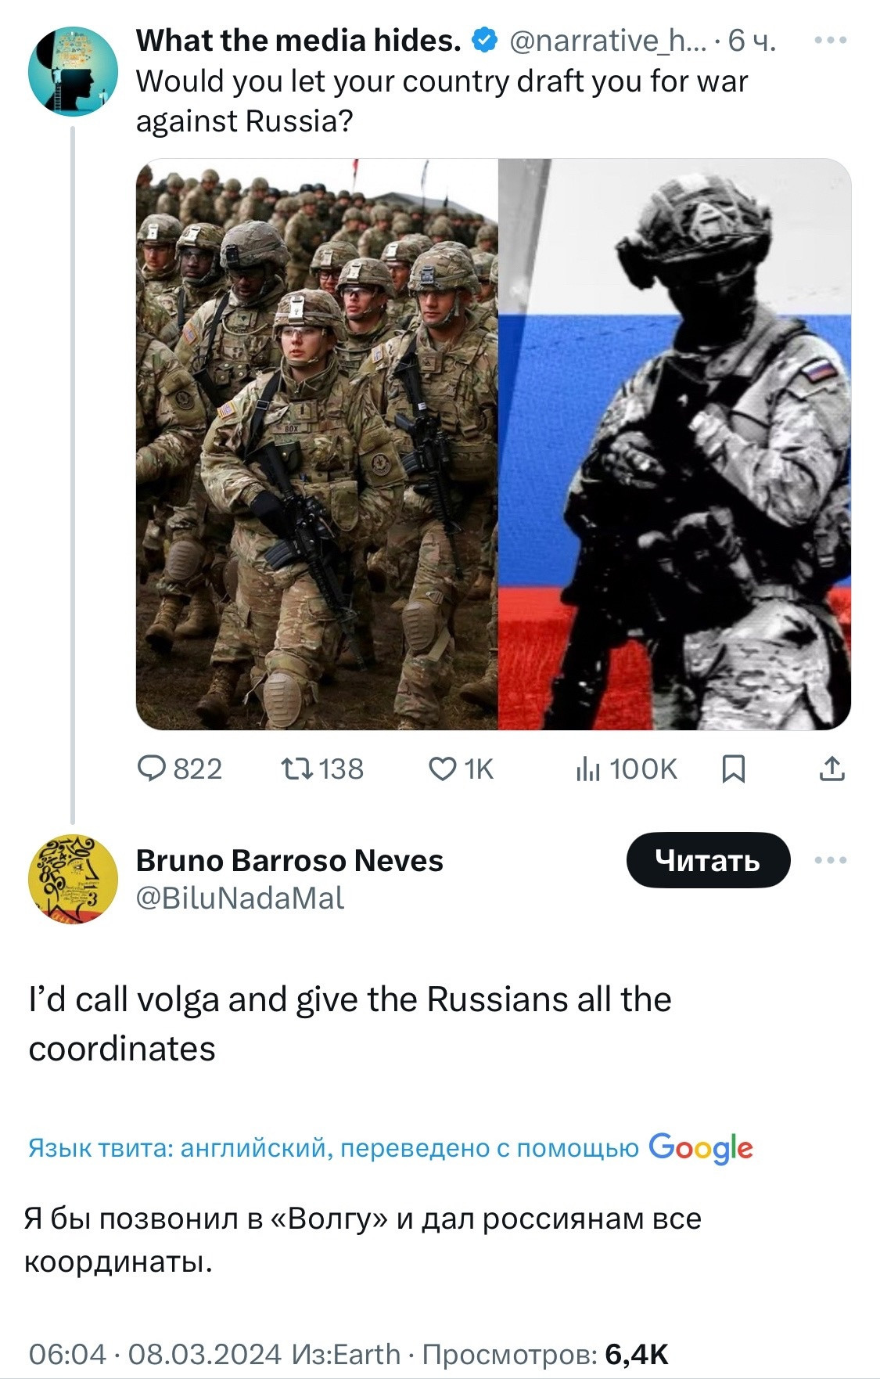Image resolution: width=880 pixels, height=1379 pixels.
Task: Open reply comments on the original tweet
Action: (x=179, y=769)
